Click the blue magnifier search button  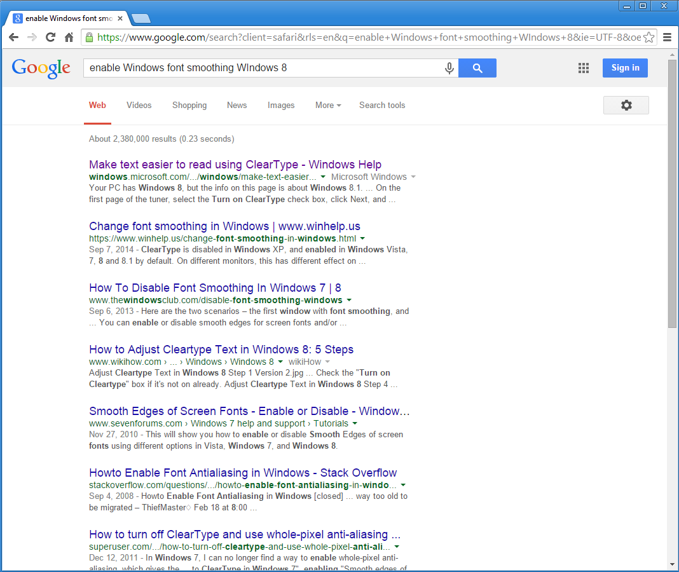477,68
